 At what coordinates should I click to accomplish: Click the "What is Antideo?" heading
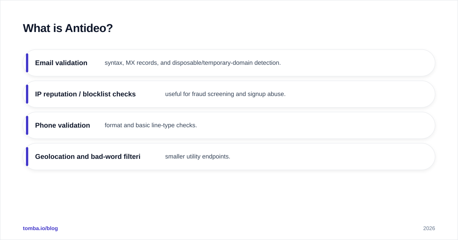click(68, 28)
